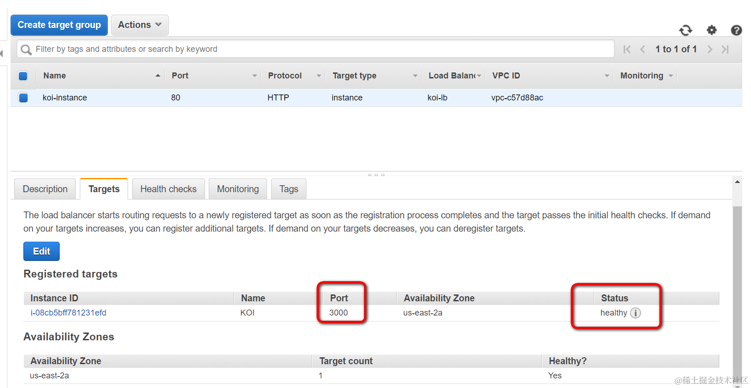Click the koi-instance name cell
Viewport: 751px width, 388px height.
click(x=65, y=98)
